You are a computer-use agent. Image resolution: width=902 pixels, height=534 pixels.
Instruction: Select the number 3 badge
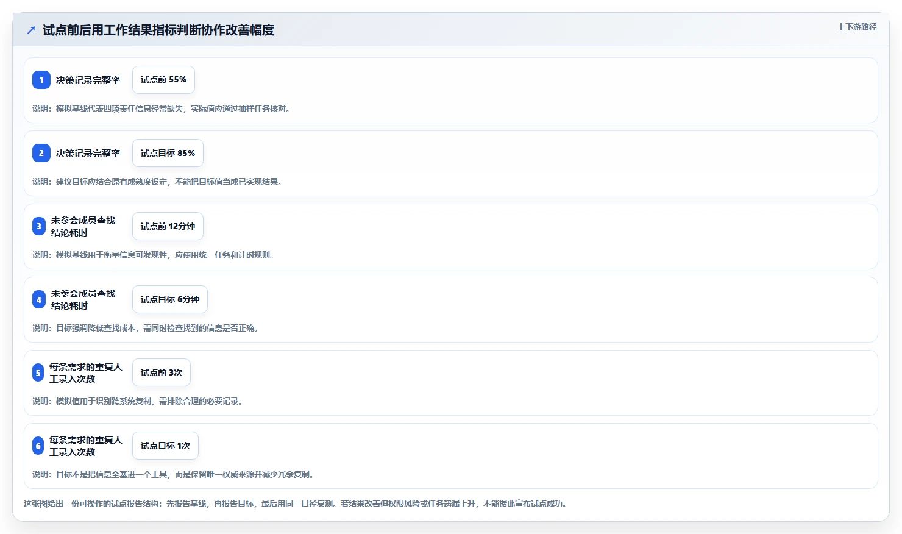click(39, 226)
